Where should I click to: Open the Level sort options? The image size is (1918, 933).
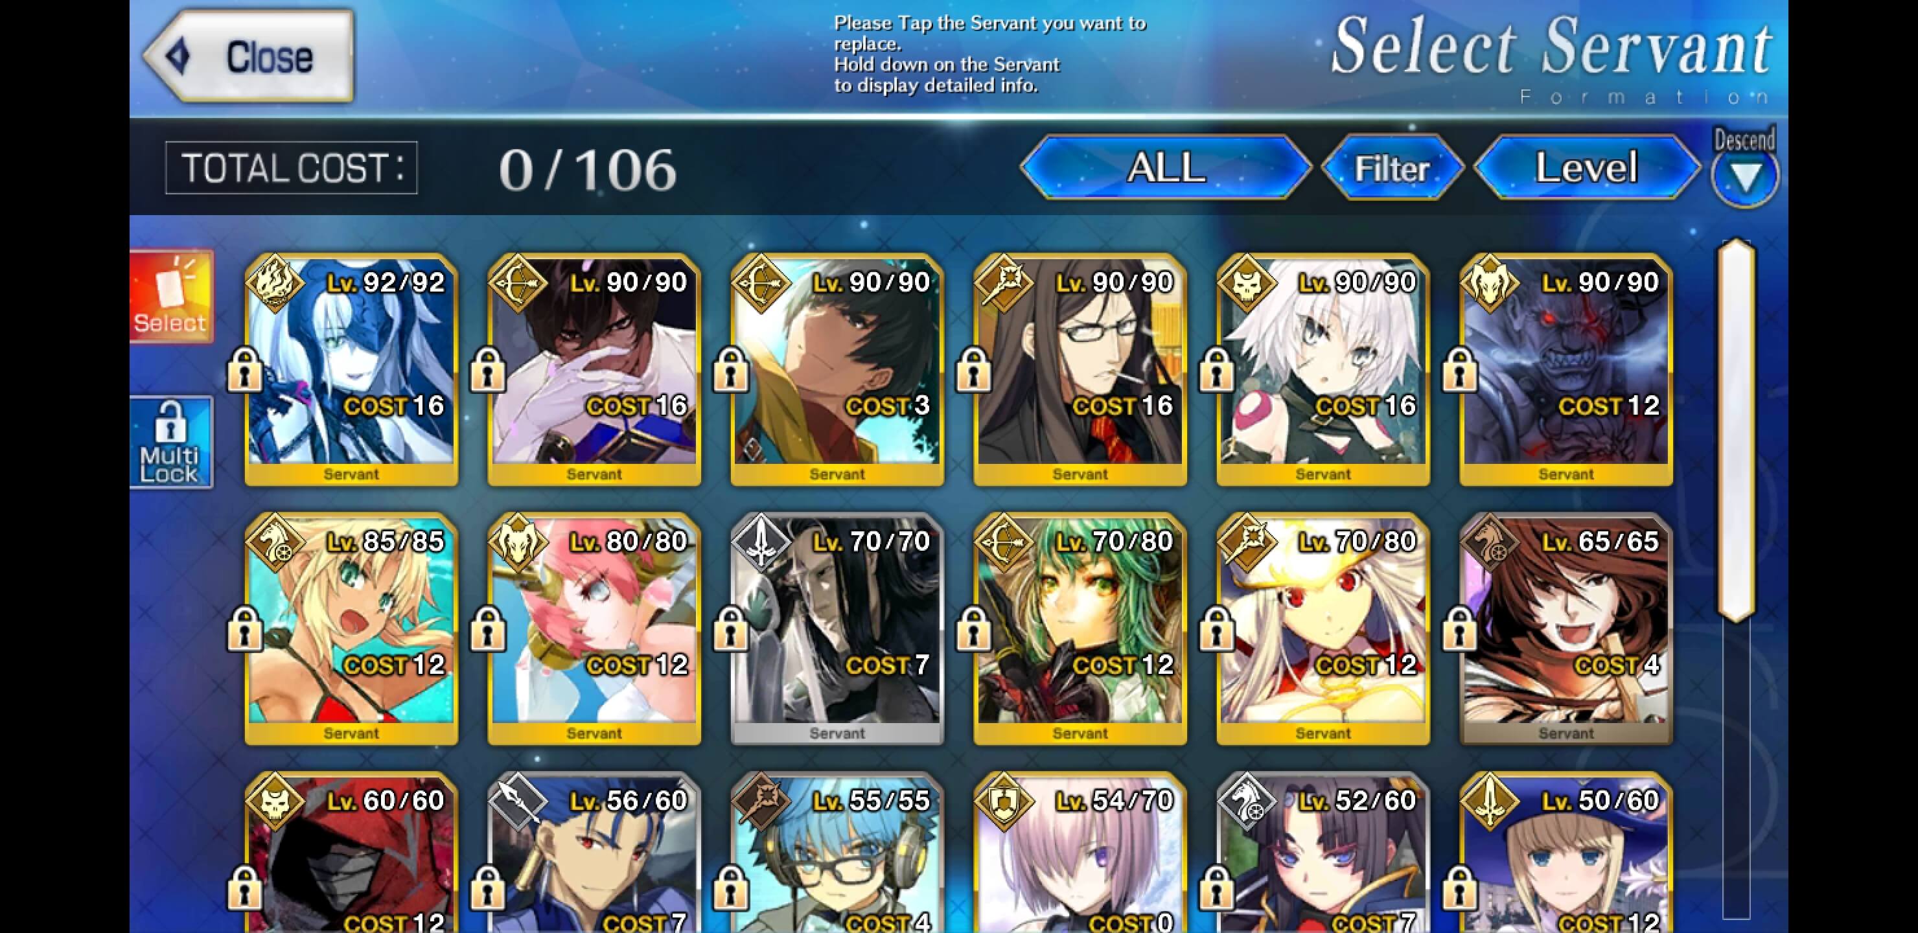[x=1587, y=168]
